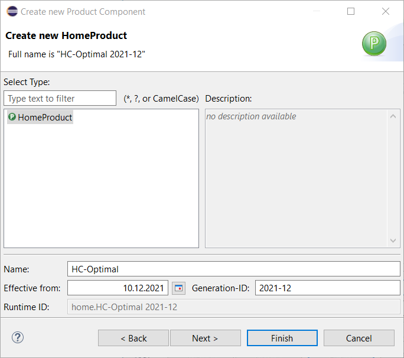Go to the previous page with Back
This screenshot has width=404, height=358.
point(133,338)
